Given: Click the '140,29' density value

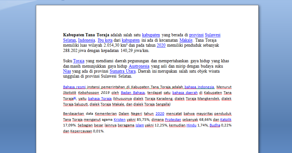Looking at the screenshot, I should point(126,50).
